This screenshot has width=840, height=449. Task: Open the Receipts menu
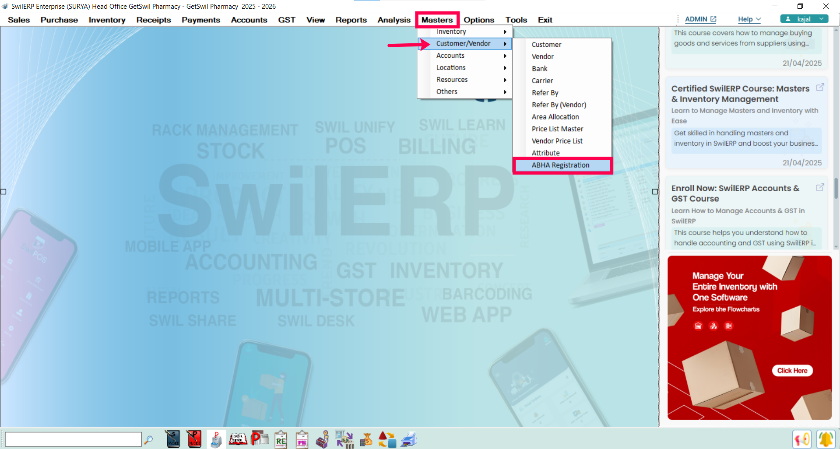(154, 20)
